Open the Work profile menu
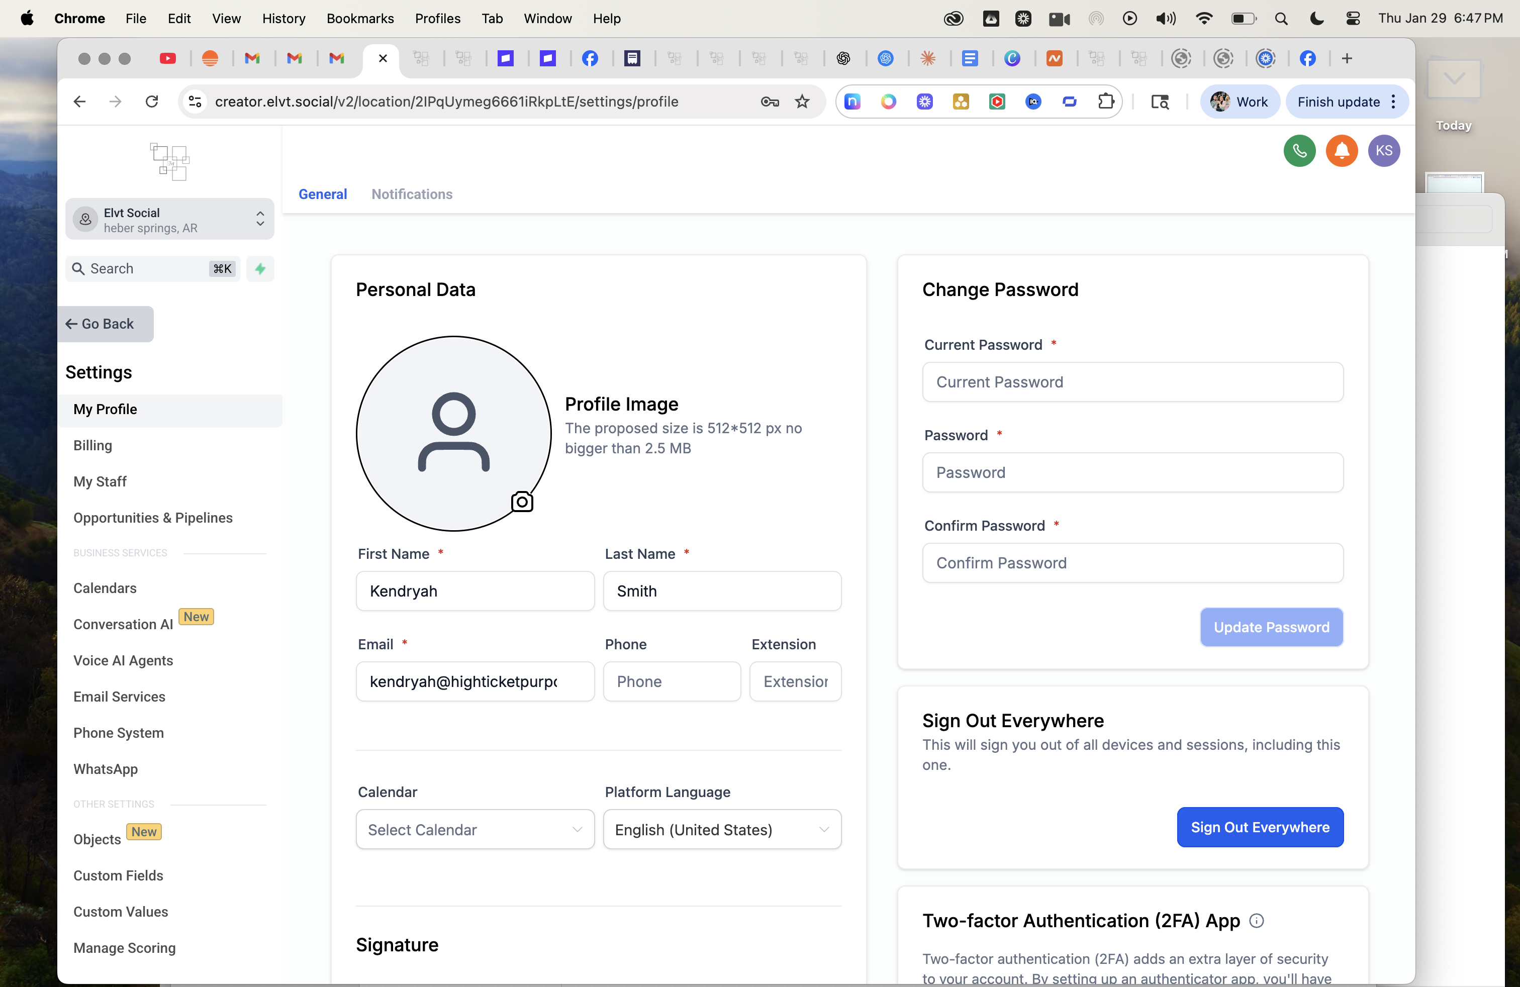Image resolution: width=1520 pixels, height=987 pixels. click(1240, 102)
